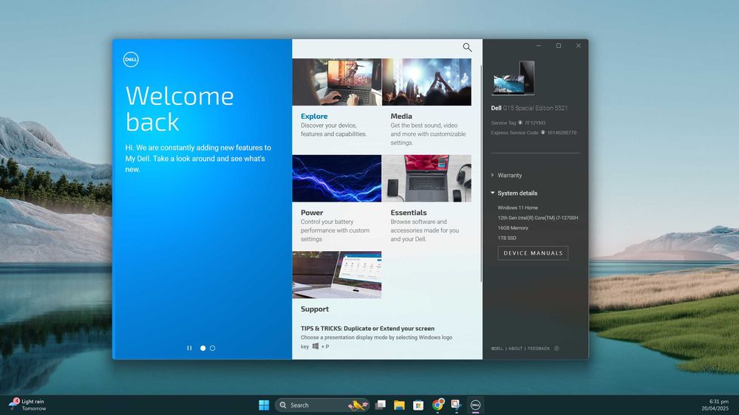739x415 pixels.
Task: Open the search magnifier in My Dell
Action: (x=467, y=47)
